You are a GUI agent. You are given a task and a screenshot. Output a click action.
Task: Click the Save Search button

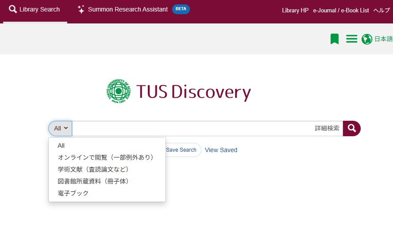click(181, 150)
